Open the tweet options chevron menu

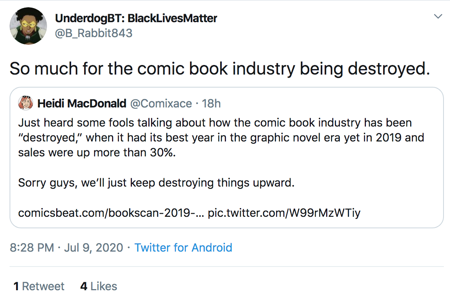438,16
